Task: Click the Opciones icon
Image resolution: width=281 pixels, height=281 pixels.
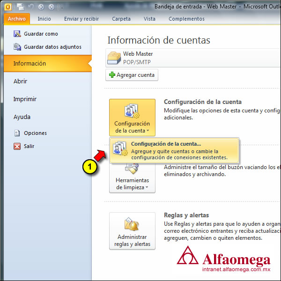Action: (x=17, y=133)
